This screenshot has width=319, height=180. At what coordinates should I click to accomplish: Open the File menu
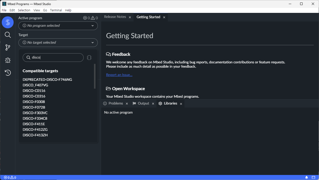[4, 10]
